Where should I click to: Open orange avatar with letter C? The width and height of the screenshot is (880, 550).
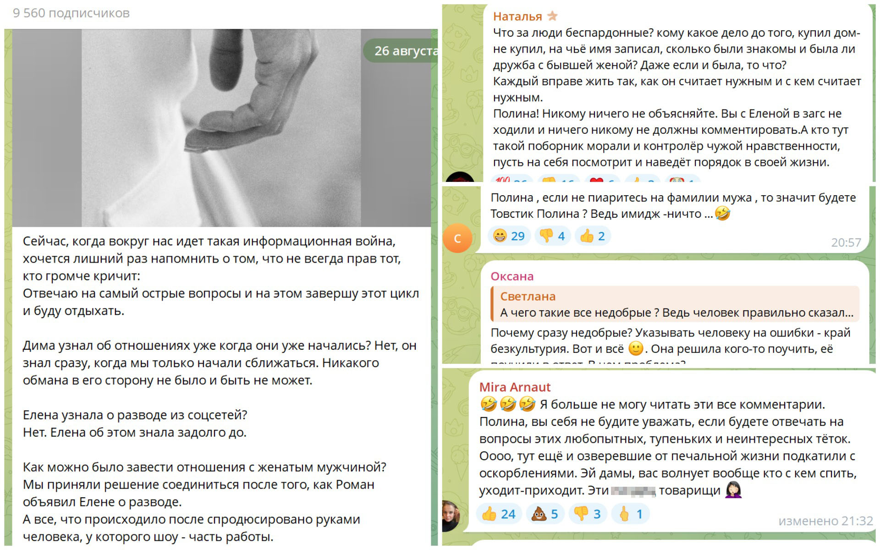[x=457, y=238]
